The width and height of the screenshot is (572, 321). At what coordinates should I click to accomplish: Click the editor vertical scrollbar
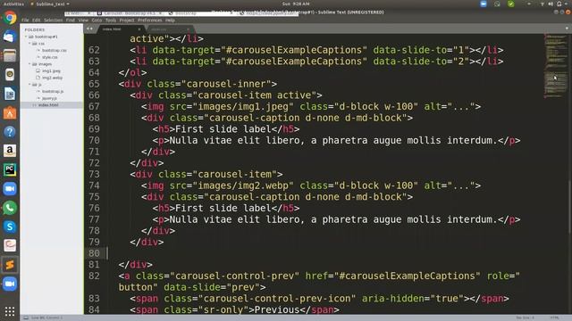(x=569, y=206)
